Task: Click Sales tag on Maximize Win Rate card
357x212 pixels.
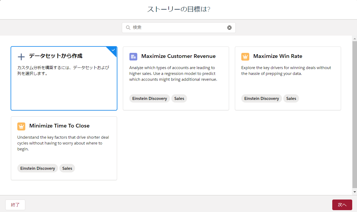Action: click(x=291, y=99)
